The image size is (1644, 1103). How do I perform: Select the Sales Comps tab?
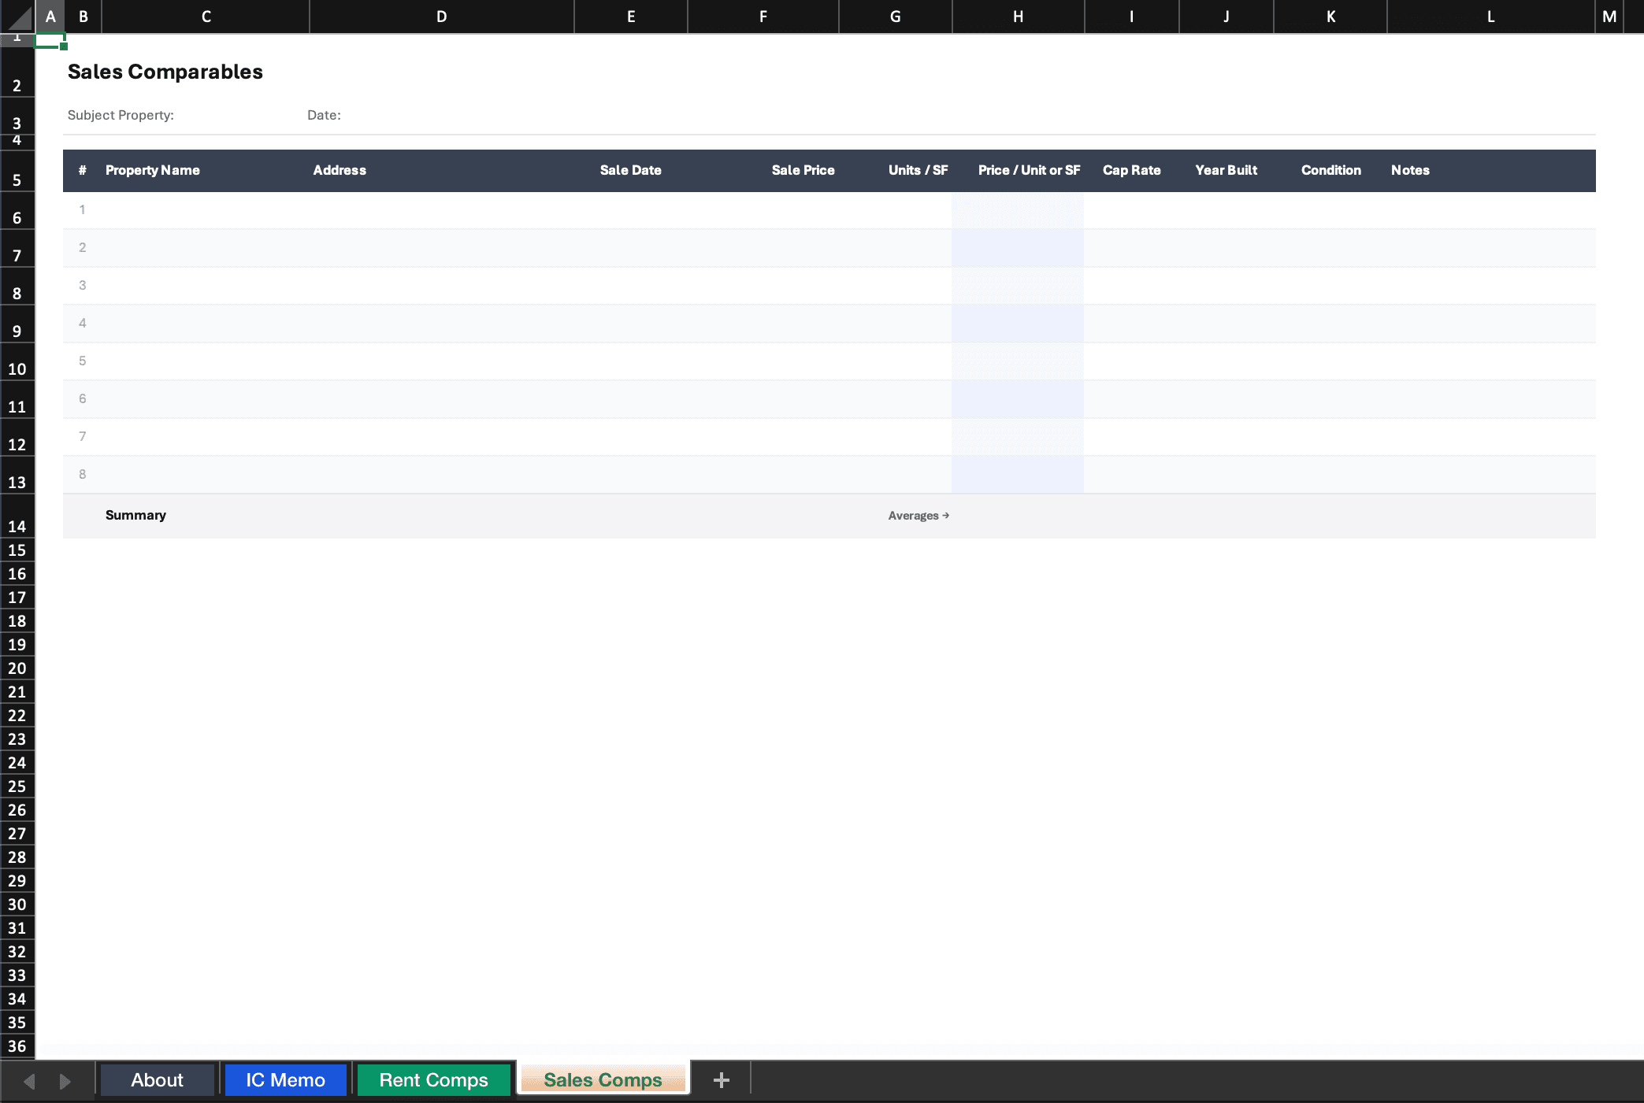click(603, 1079)
